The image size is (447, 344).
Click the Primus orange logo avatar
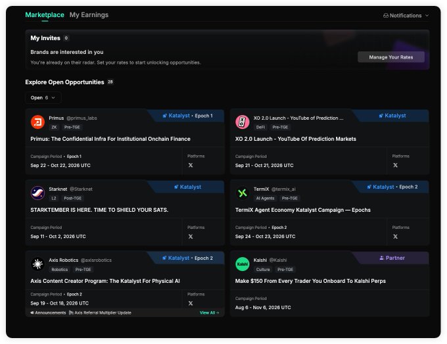(37, 122)
